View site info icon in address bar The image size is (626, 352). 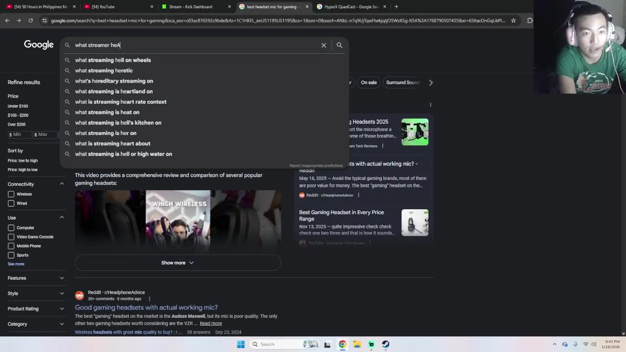[45, 21]
